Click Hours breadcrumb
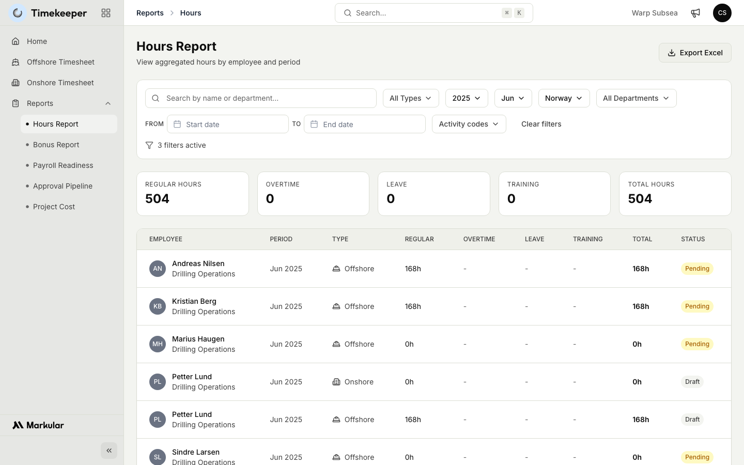This screenshot has width=744, height=465. pyautogui.click(x=191, y=13)
